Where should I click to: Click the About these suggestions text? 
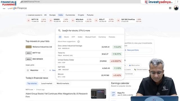pyautogui.click(x=67, y=42)
